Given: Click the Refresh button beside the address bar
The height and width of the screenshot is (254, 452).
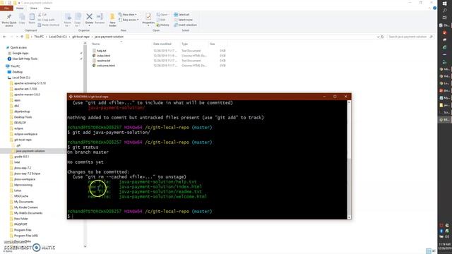Looking at the screenshot, I should point(382,37).
